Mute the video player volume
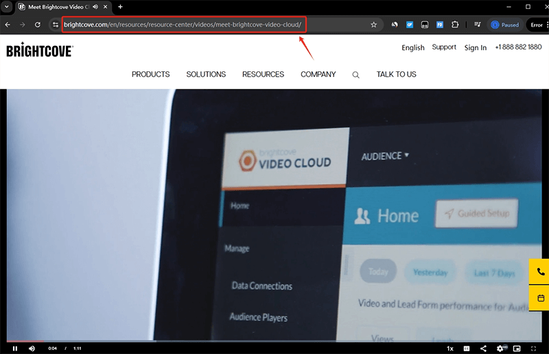This screenshot has width=549, height=354. tap(32, 349)
